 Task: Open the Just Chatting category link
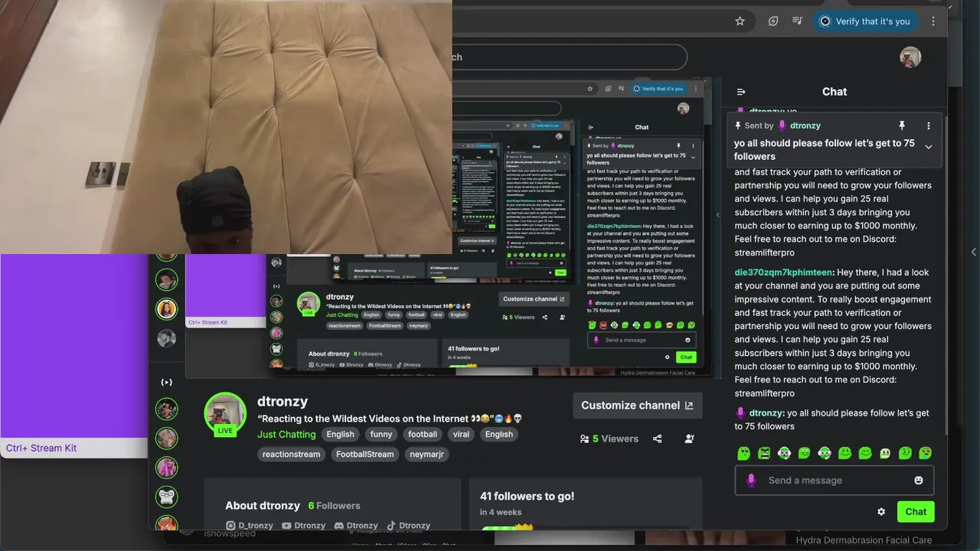click(x=286, y=435)
